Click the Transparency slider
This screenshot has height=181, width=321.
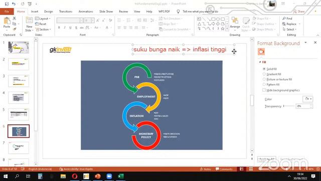pos(289,106)
